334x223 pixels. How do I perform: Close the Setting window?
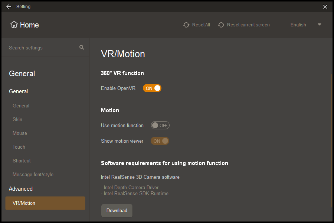click(x=325, y=7)
